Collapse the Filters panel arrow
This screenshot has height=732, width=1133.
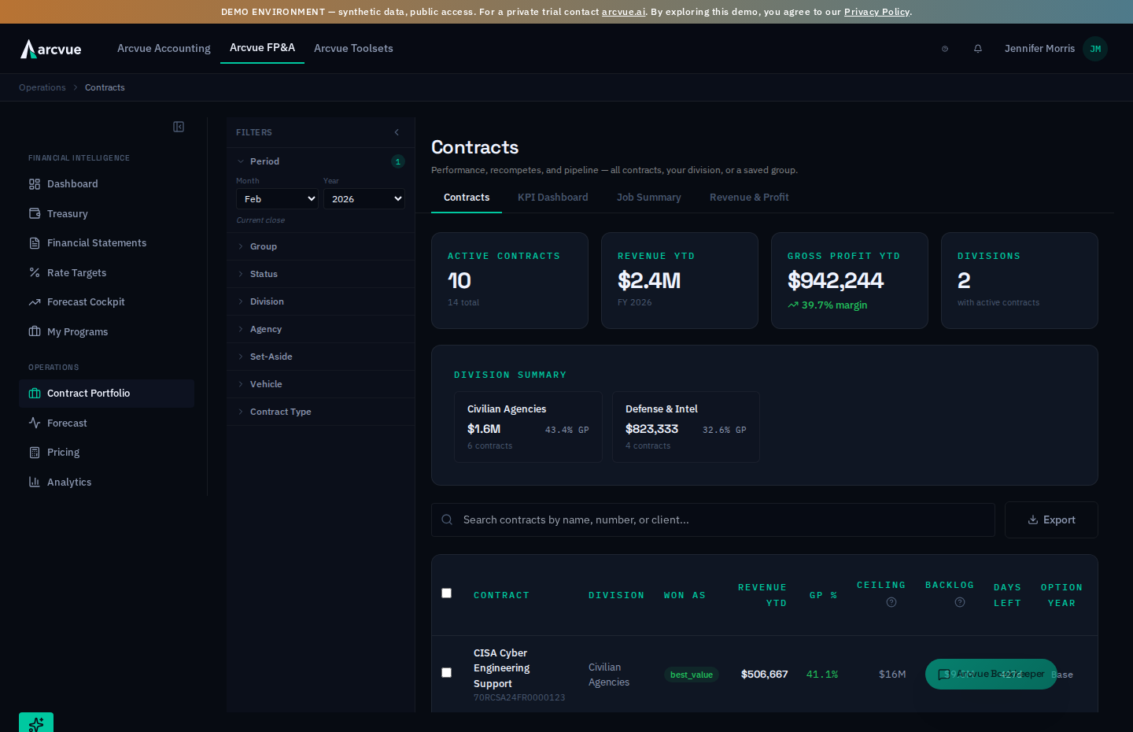397,132
